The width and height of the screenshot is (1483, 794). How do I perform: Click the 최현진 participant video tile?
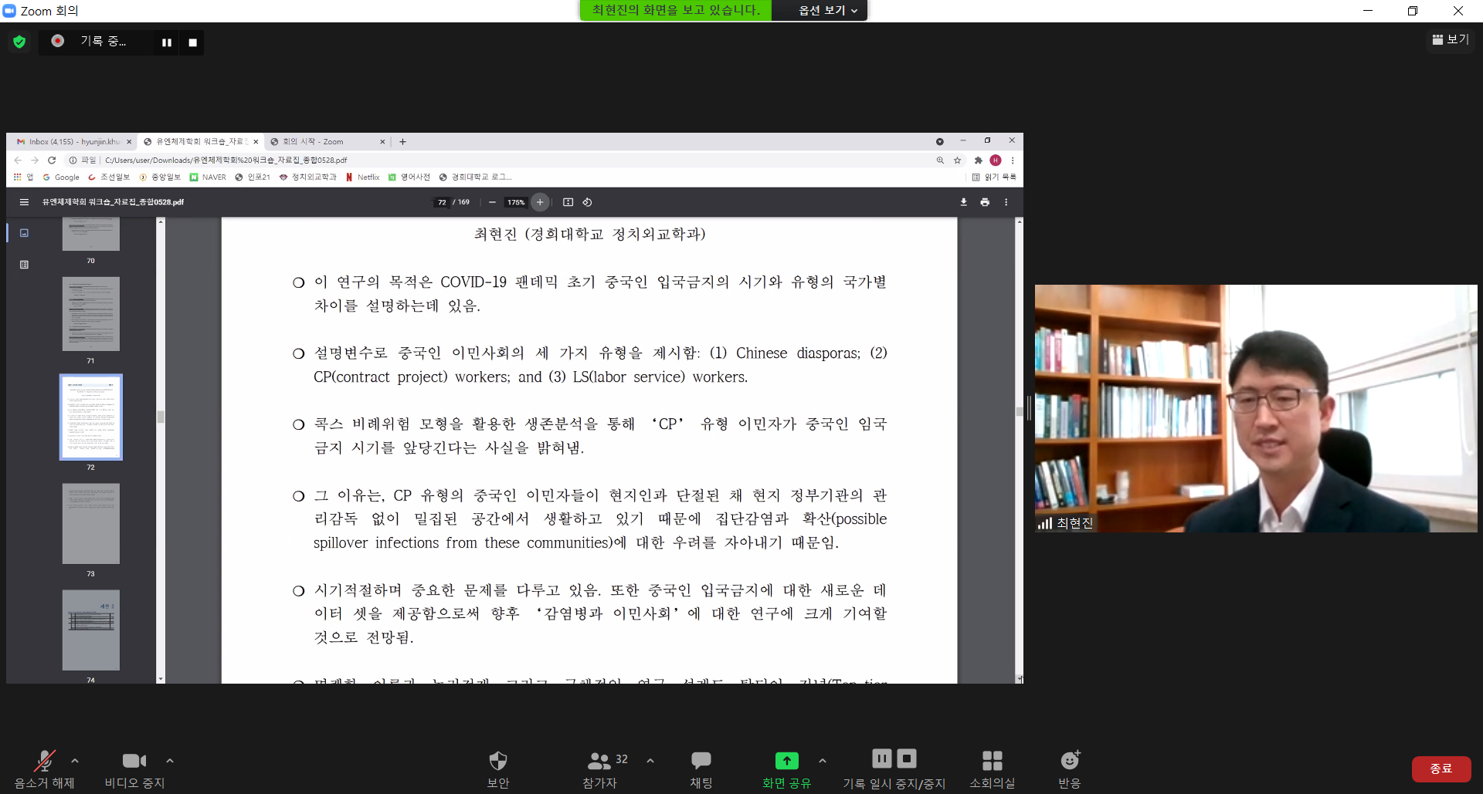click(1255, 408)
